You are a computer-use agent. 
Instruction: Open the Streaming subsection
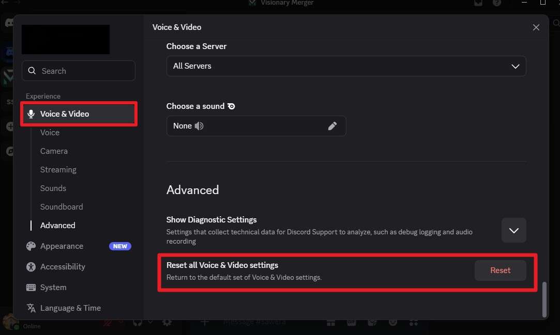58,170
